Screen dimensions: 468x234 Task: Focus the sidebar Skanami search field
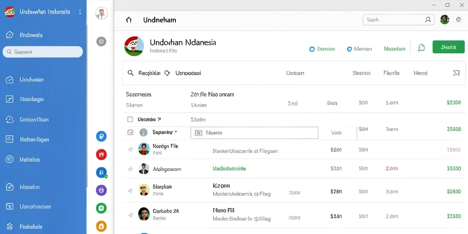pos(43,52)
